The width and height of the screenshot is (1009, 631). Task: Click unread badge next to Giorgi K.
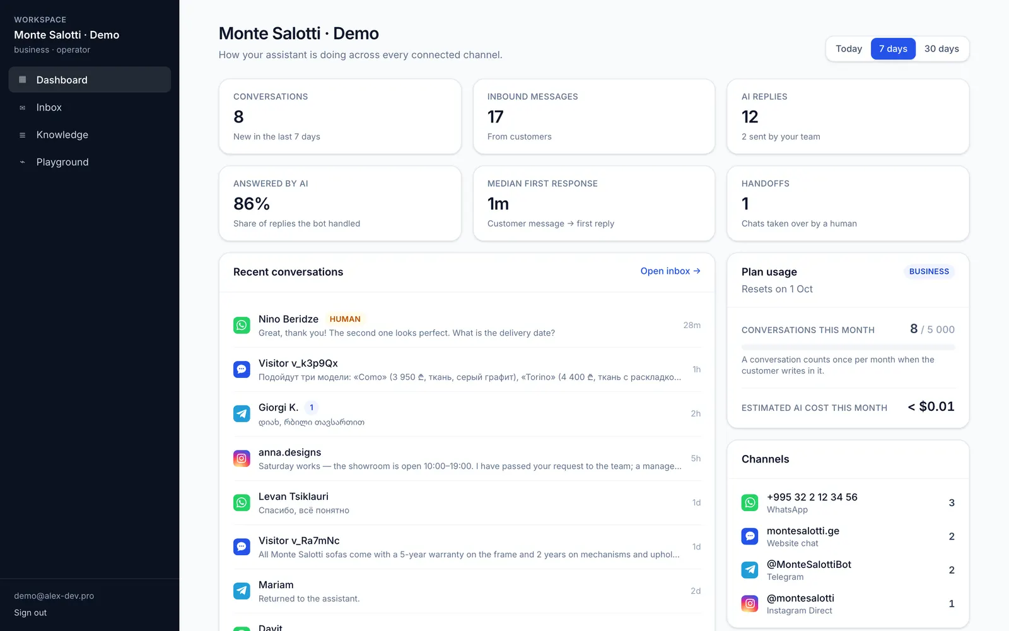pos(312,408)
